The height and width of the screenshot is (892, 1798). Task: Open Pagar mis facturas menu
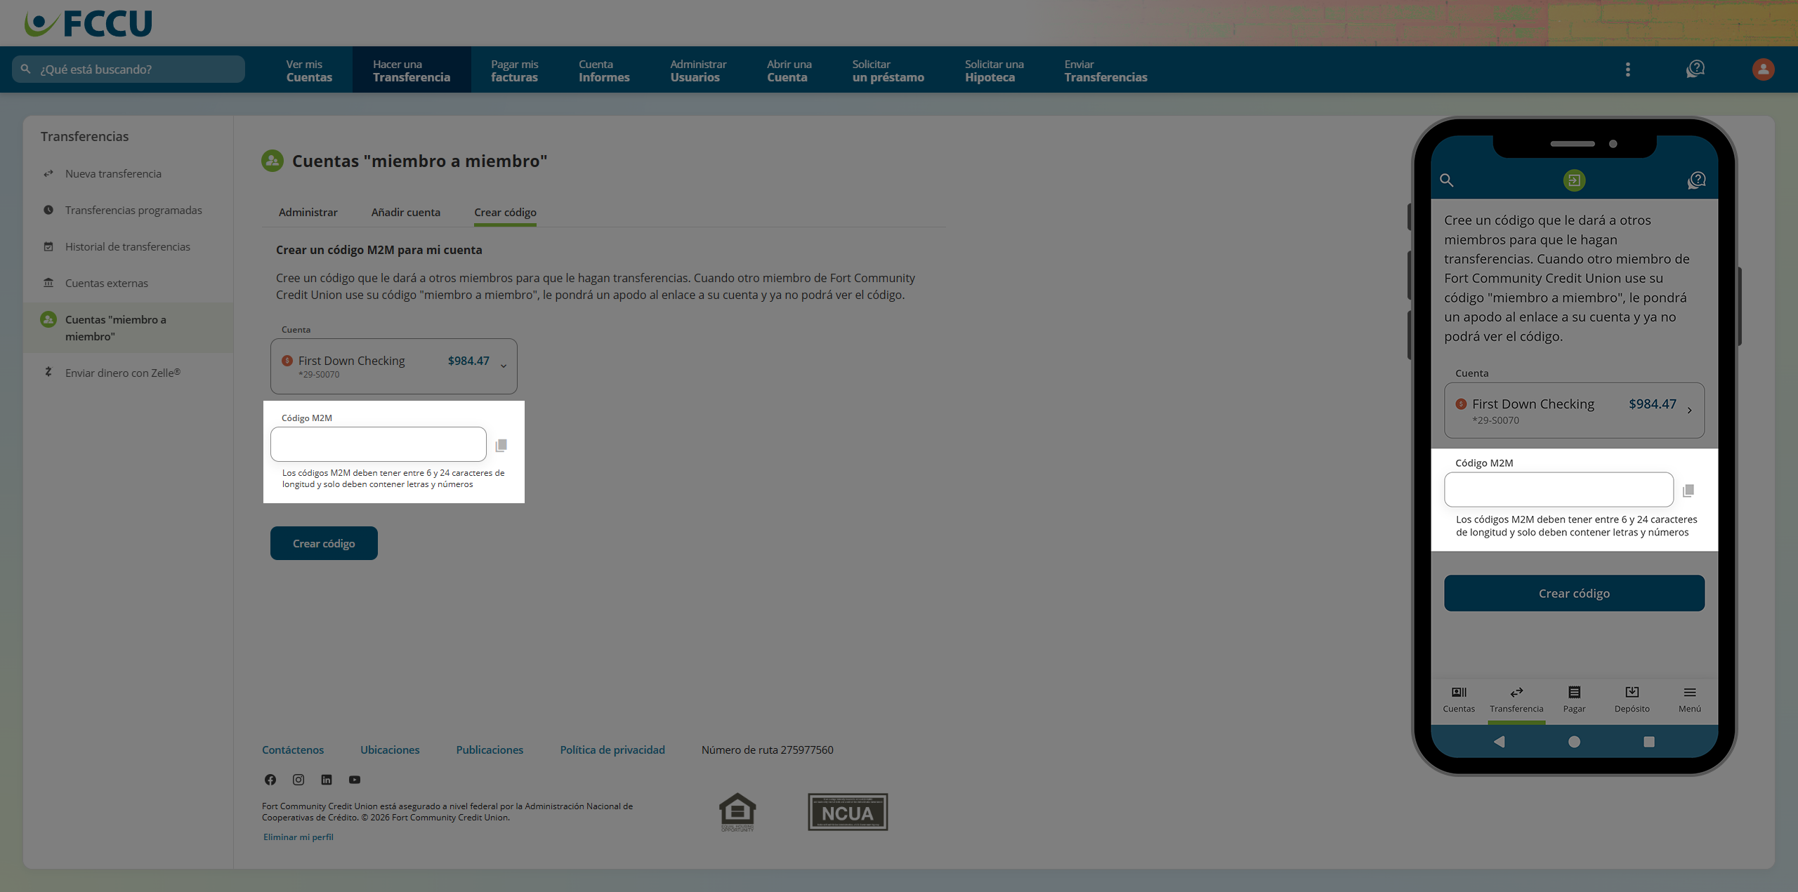tap(514, 69)
